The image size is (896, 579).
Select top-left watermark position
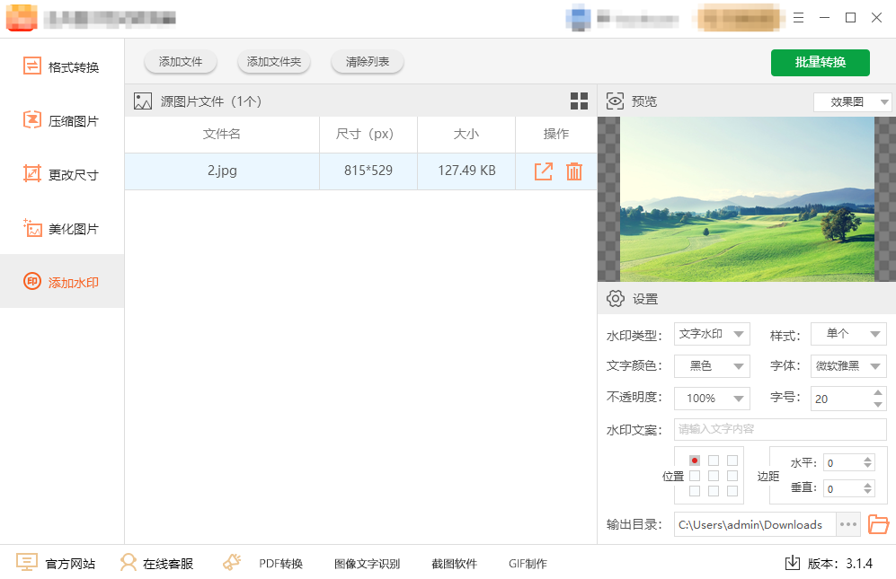click(695, 461)
